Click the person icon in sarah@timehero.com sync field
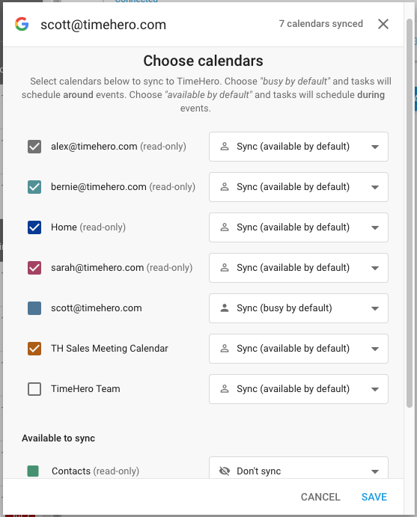Screen dimensions: 417x517 pos(225,267)
